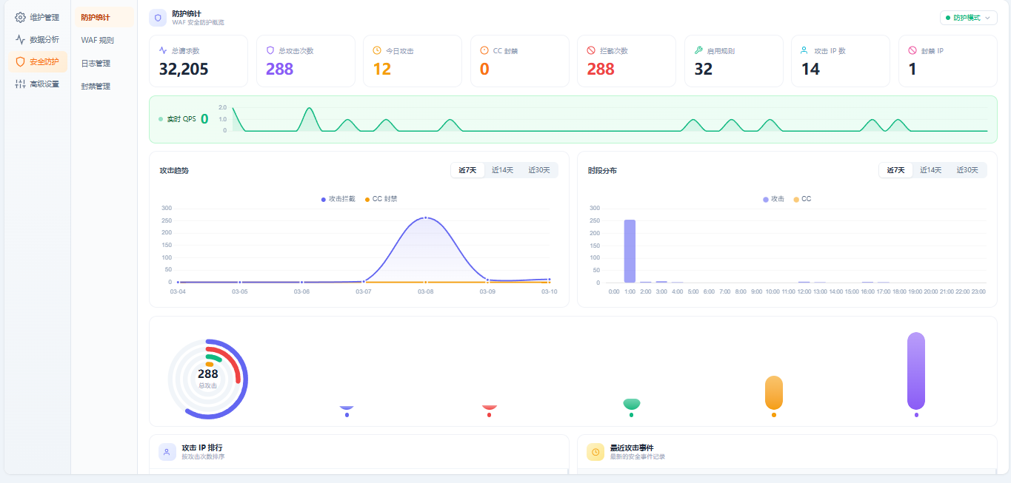Open 日志管理 in the submenu
1011x483 pixels.
pos(96,64)
